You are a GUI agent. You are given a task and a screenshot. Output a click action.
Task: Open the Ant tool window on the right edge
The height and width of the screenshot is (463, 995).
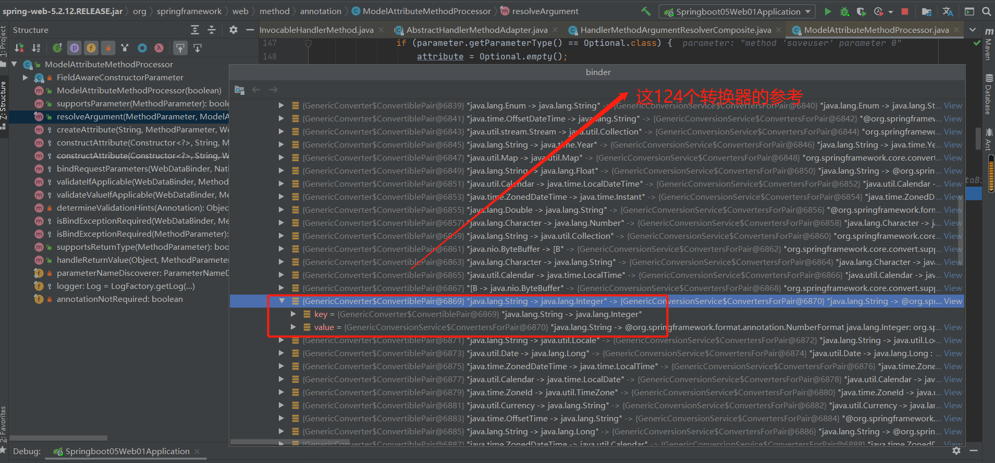(x=988, y=139)
